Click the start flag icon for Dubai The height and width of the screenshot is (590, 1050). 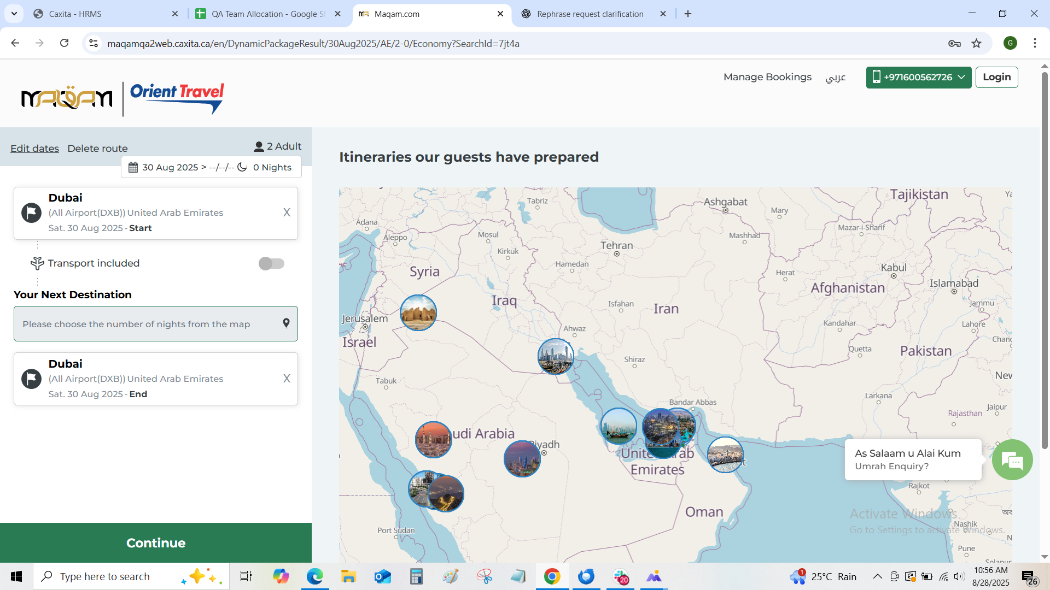pos(31,213)
